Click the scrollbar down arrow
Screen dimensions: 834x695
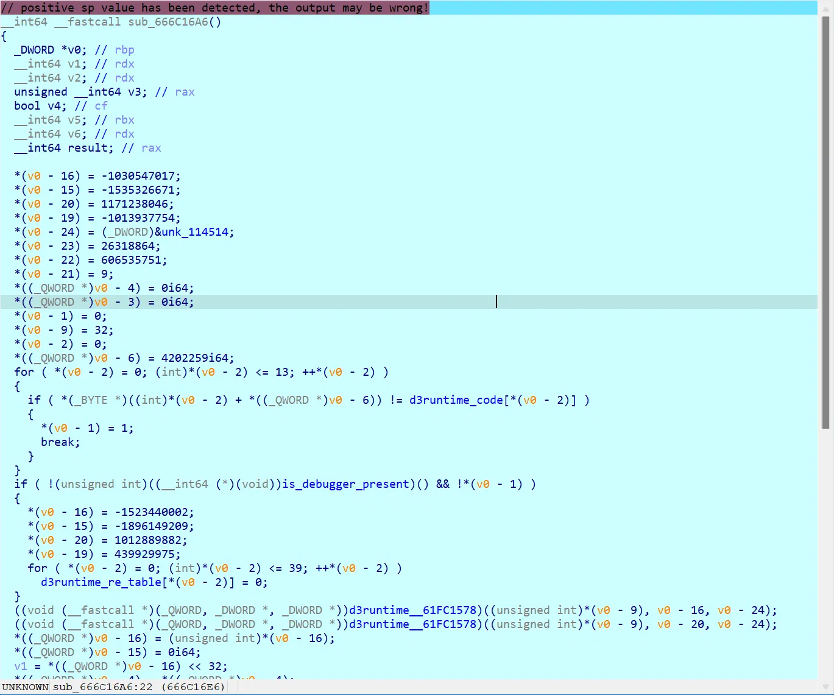pyautogui.click(x=825, y=686)
